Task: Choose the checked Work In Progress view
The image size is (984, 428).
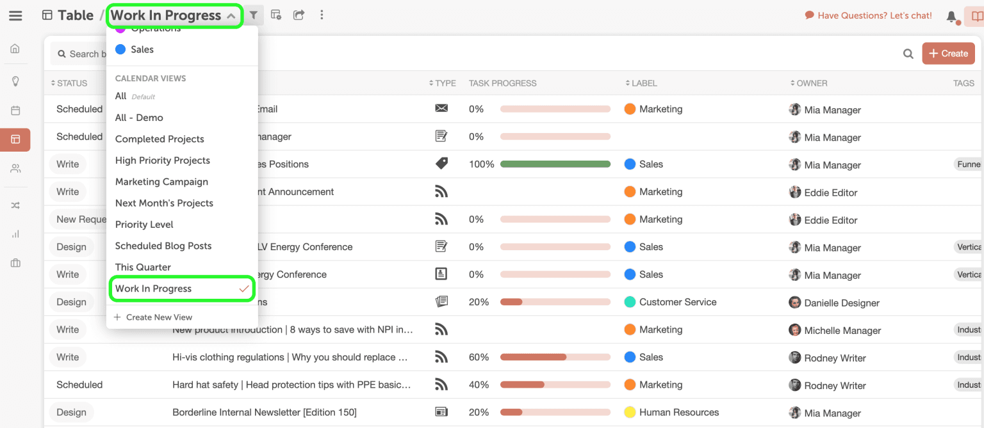Action: [182, 289]
